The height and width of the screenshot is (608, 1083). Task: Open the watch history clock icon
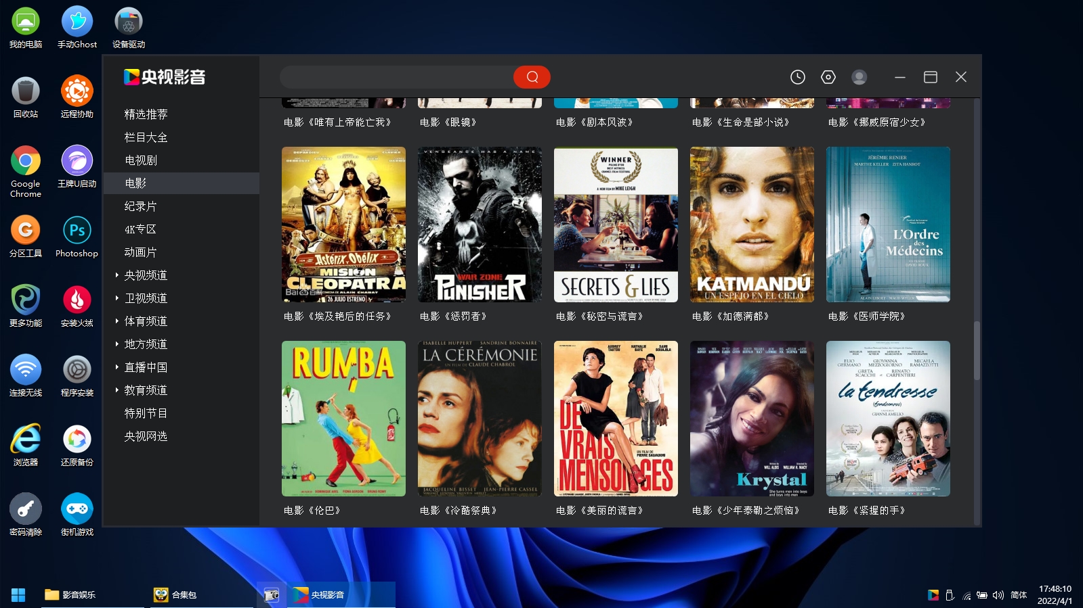[x=798, y=77]
